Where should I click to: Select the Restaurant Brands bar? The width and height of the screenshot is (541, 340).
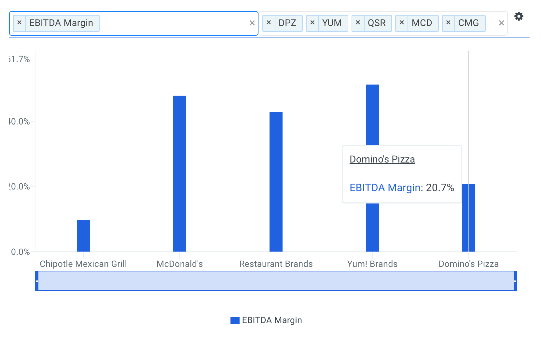click(276, 182)
